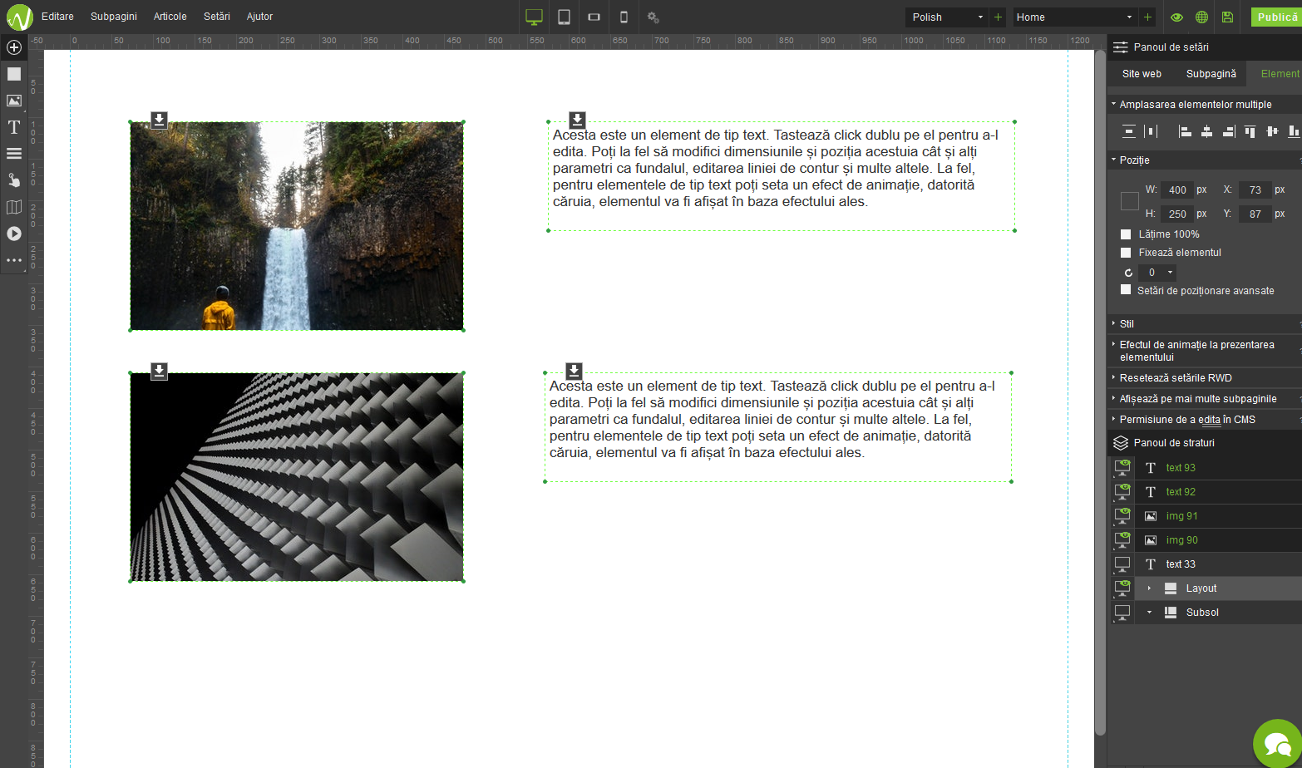The width and height of the screenshot is (1302, 768).
Task: Click the preview eye icon
Action: tap(1176, 17)
